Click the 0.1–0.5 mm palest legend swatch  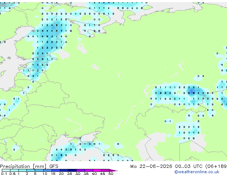pyautogui.click(x=6, y=170)
